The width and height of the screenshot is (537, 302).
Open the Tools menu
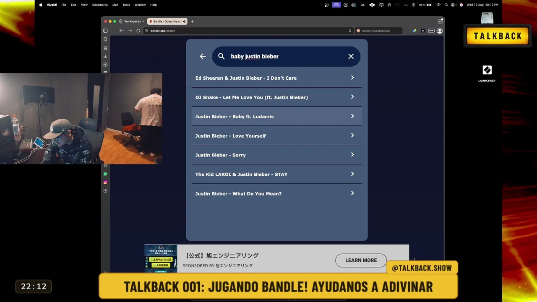click(x=126, y=5)
